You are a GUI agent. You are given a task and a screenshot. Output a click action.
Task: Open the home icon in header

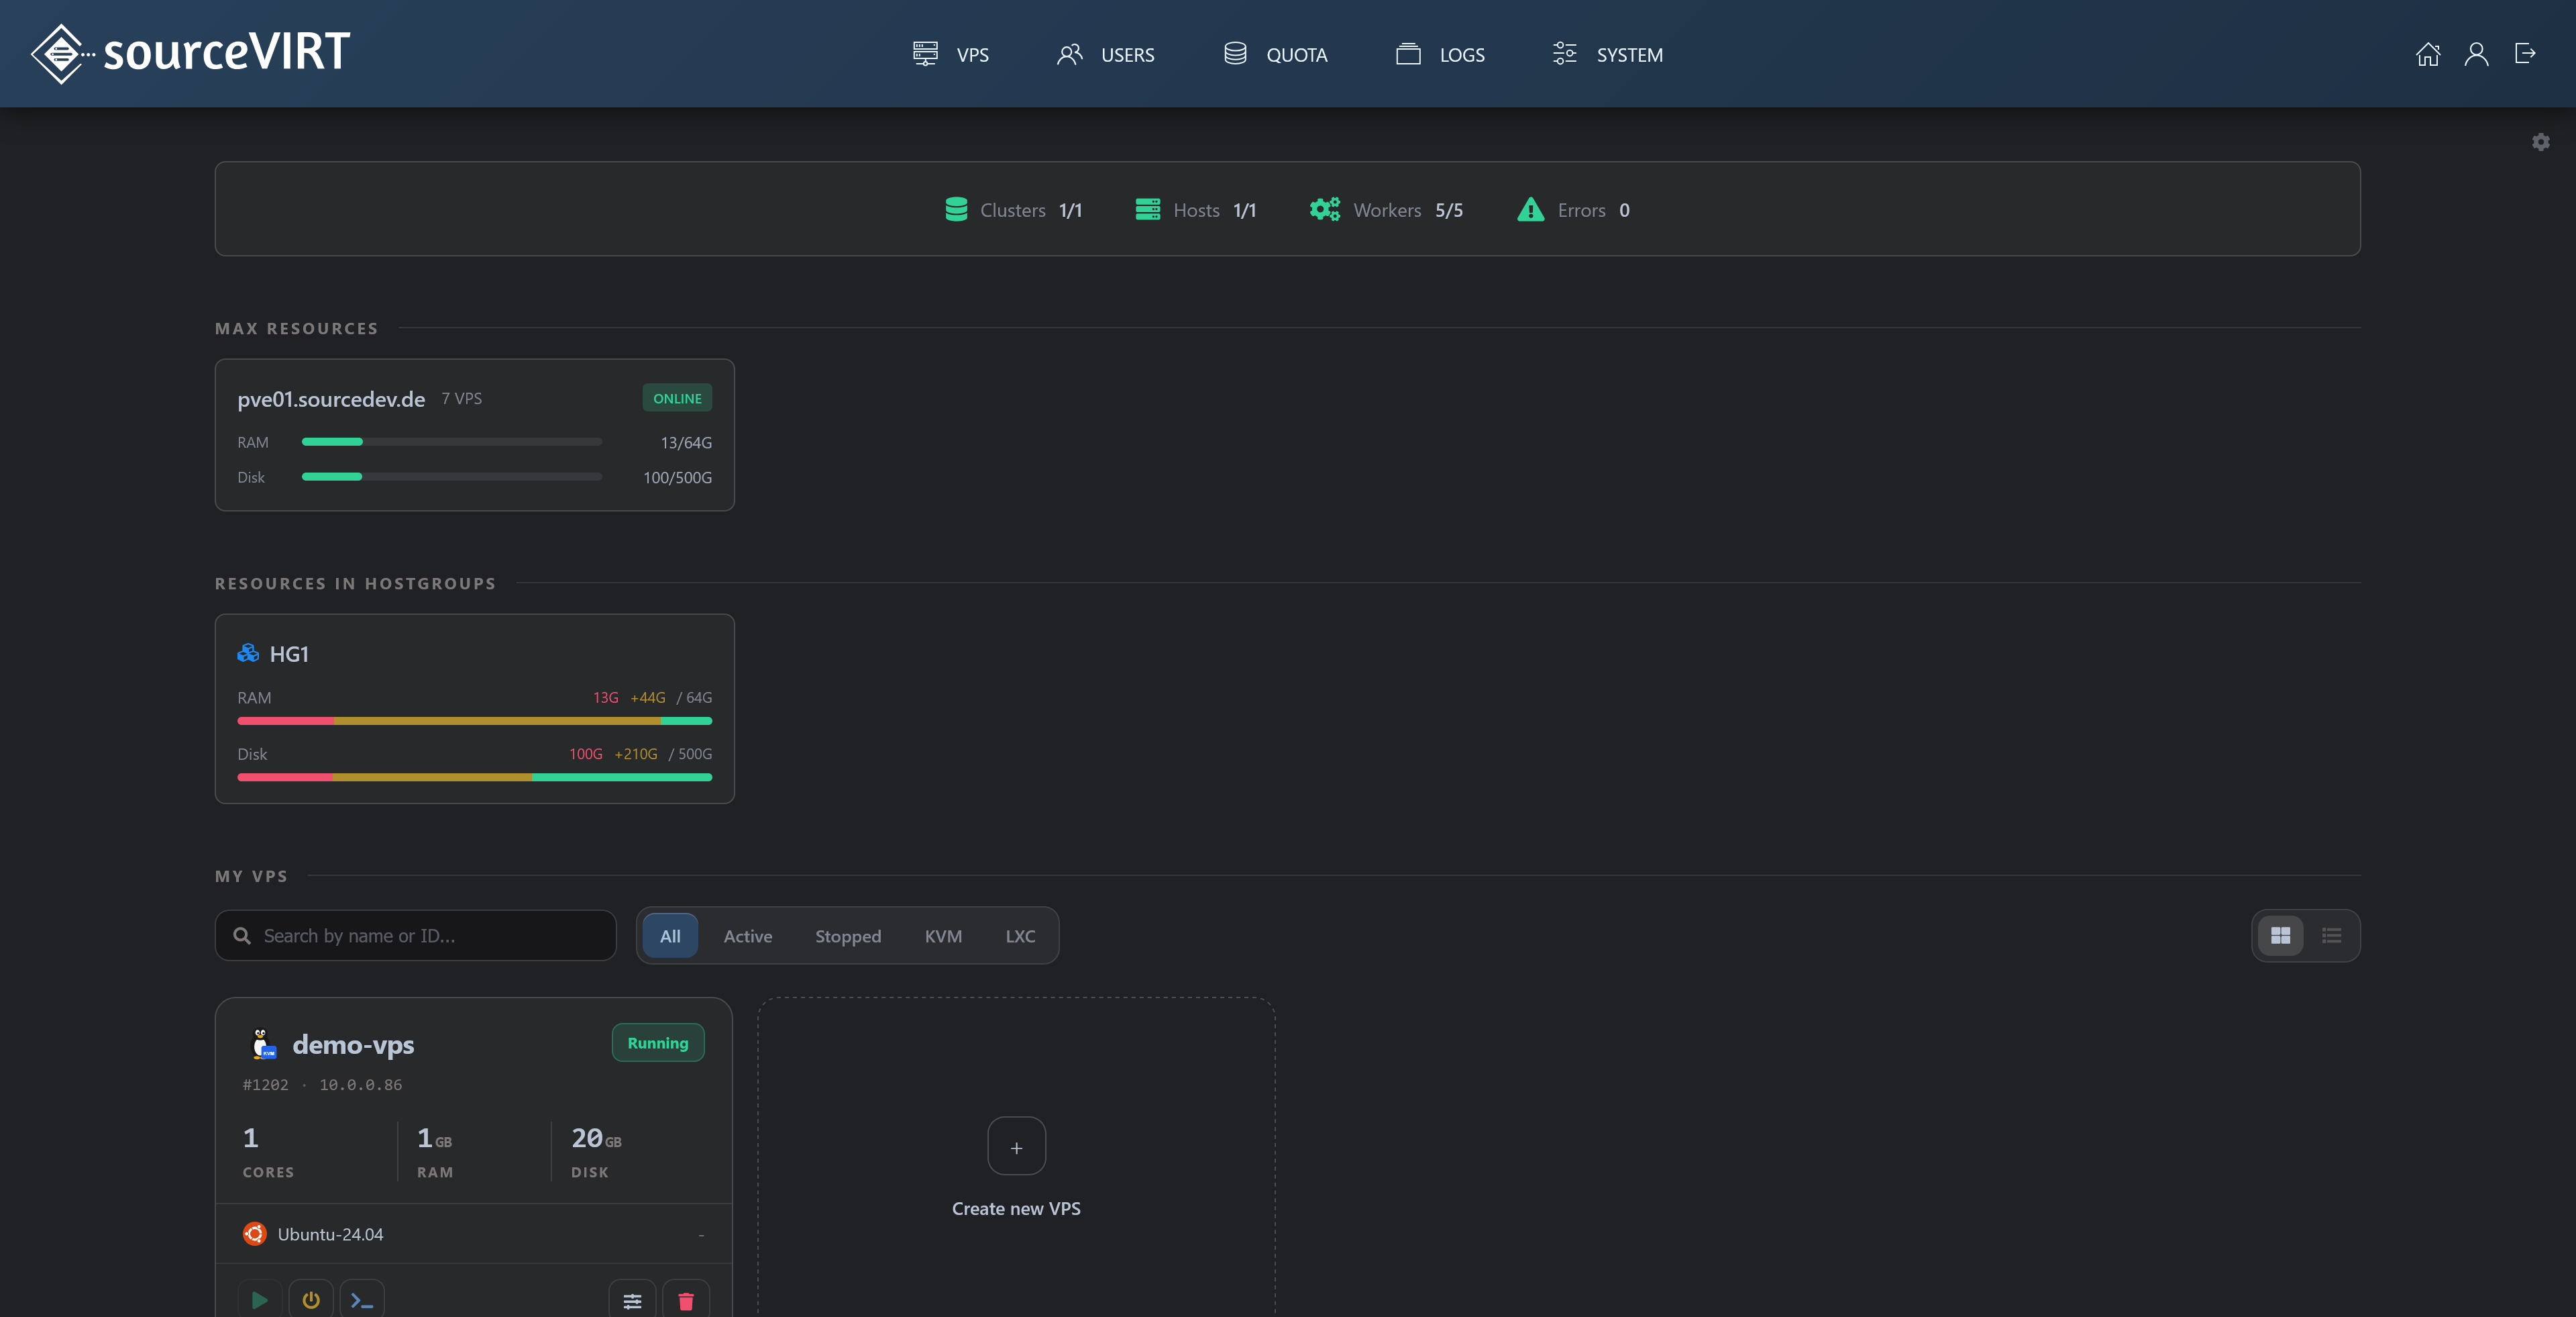2427,54
